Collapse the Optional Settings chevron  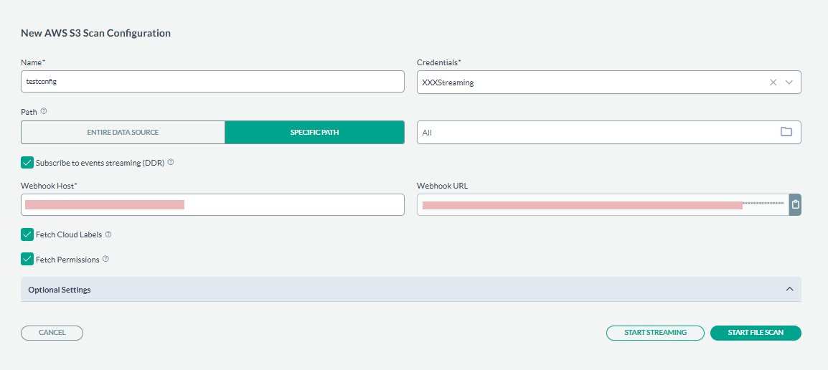point(789,289)
